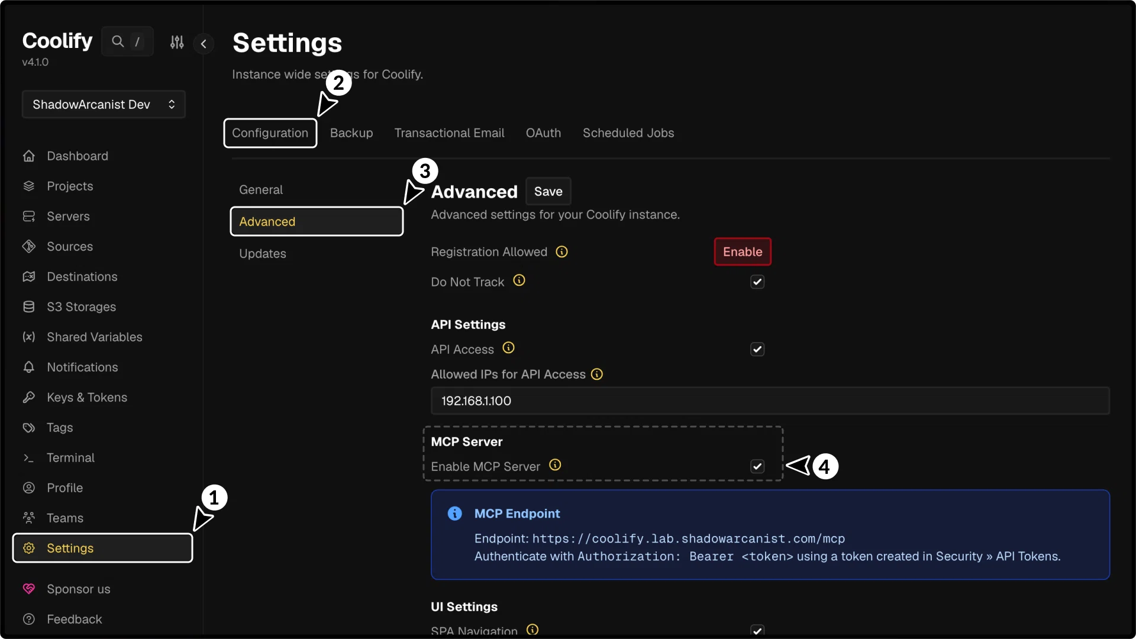This screenshot has width=1136, height=639.
Task: Click the Servers icon in sidebar
Action: (28, 217)
